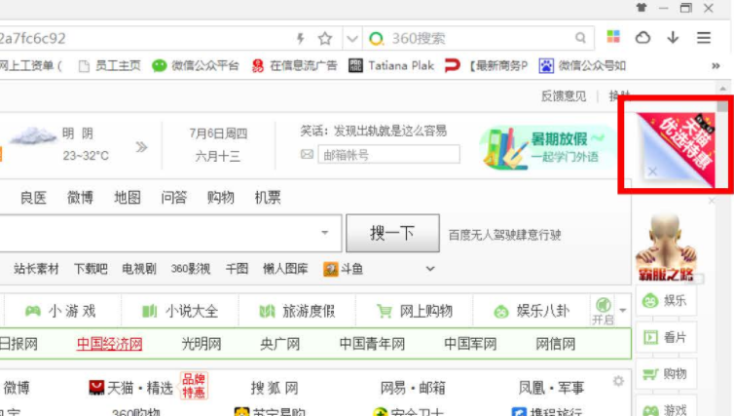734x416 pixels.
Task: Expand quick links with the down chevron
Action: 430,269
